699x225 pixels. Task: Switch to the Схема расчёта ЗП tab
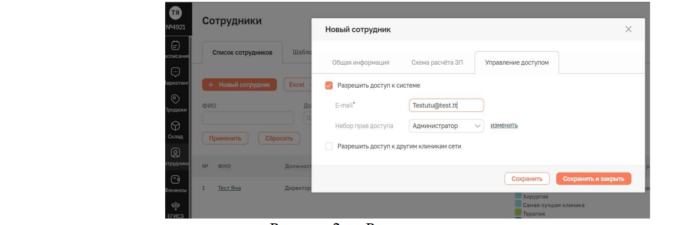click(437, 63)
